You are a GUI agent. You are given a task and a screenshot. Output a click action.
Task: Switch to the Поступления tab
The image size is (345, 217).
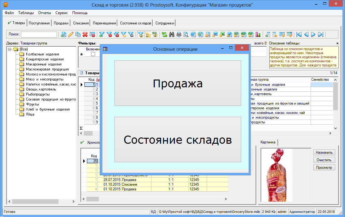(39, 23)
